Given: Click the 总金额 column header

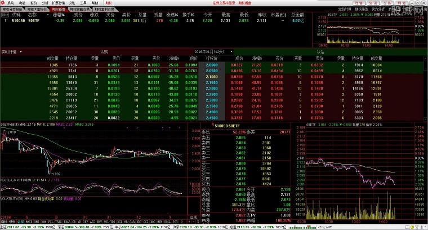Looking at the screenshot, I should click(x=297, y=15).
